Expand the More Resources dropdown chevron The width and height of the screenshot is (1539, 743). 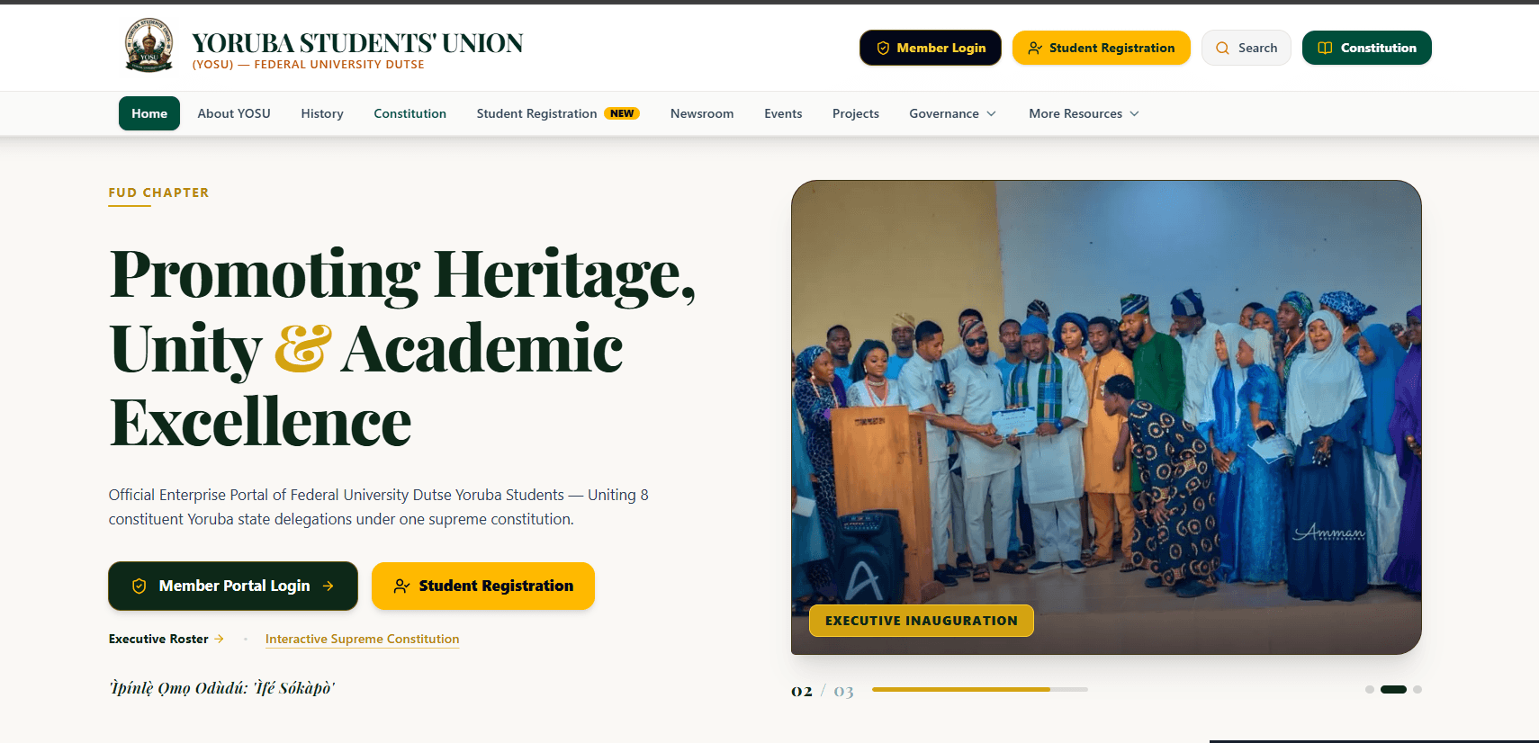(x=1134, y=114)
